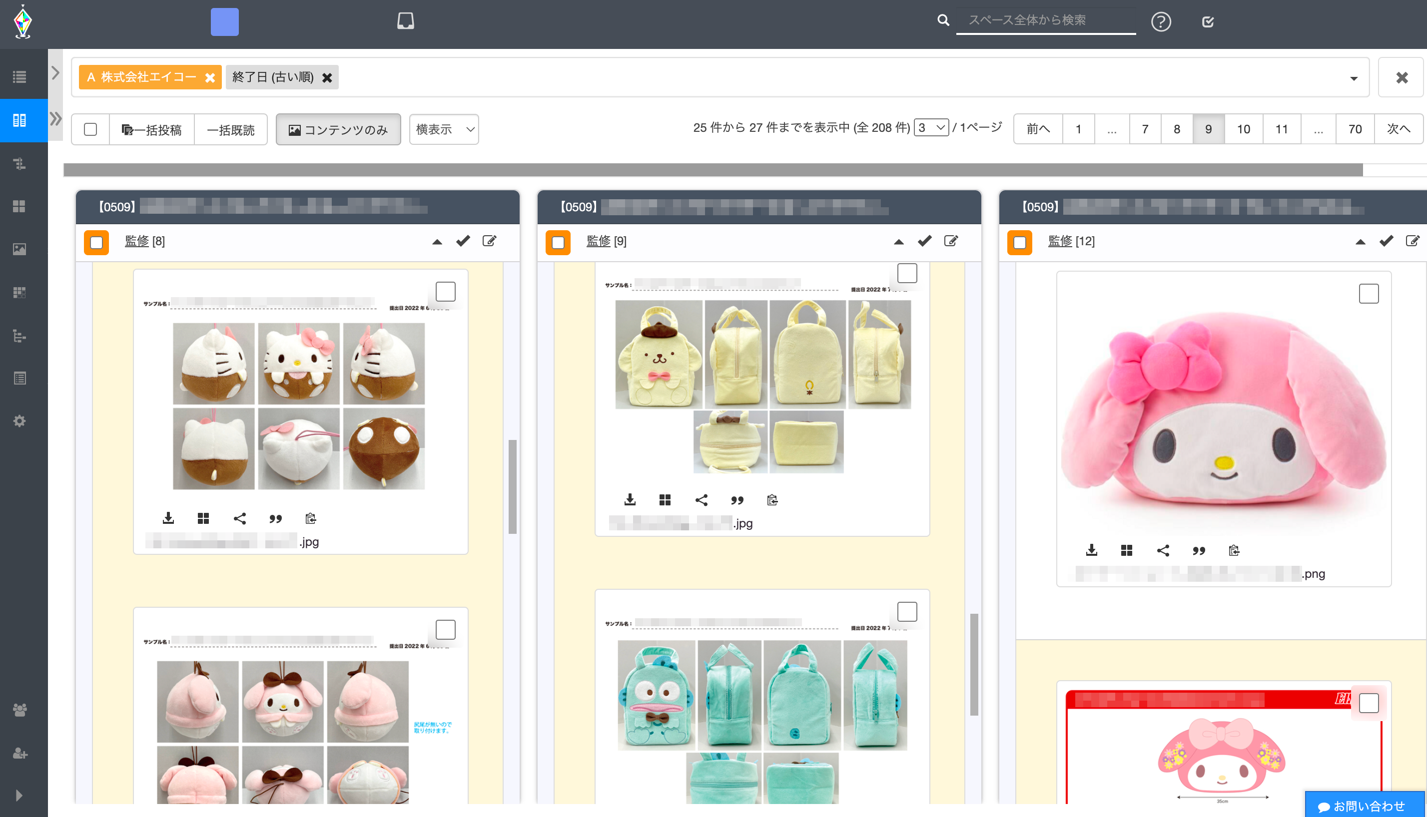
Task: Mark 監修 [8] as done with checkmark
Action: [463, 241]
